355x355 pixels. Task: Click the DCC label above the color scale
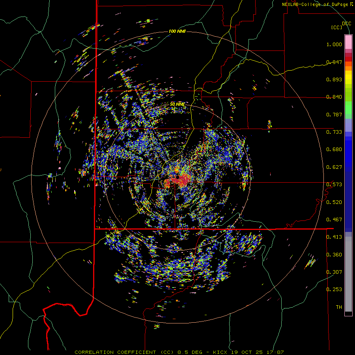[347, 24]
